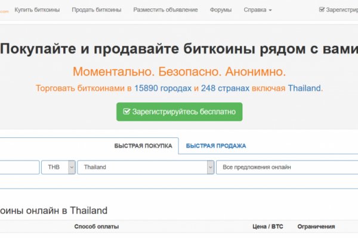358x238 pixels.
Task: Switch to the Быстрая покупка tab
Action: tap(143, 146)
